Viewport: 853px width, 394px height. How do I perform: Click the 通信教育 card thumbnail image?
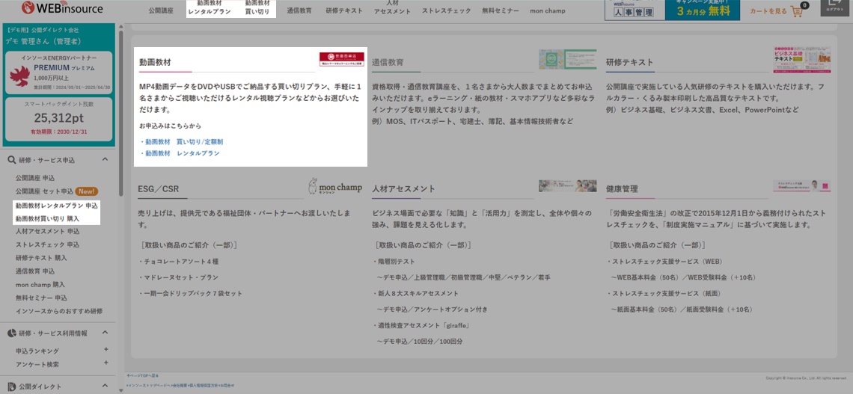coord(567,60)
